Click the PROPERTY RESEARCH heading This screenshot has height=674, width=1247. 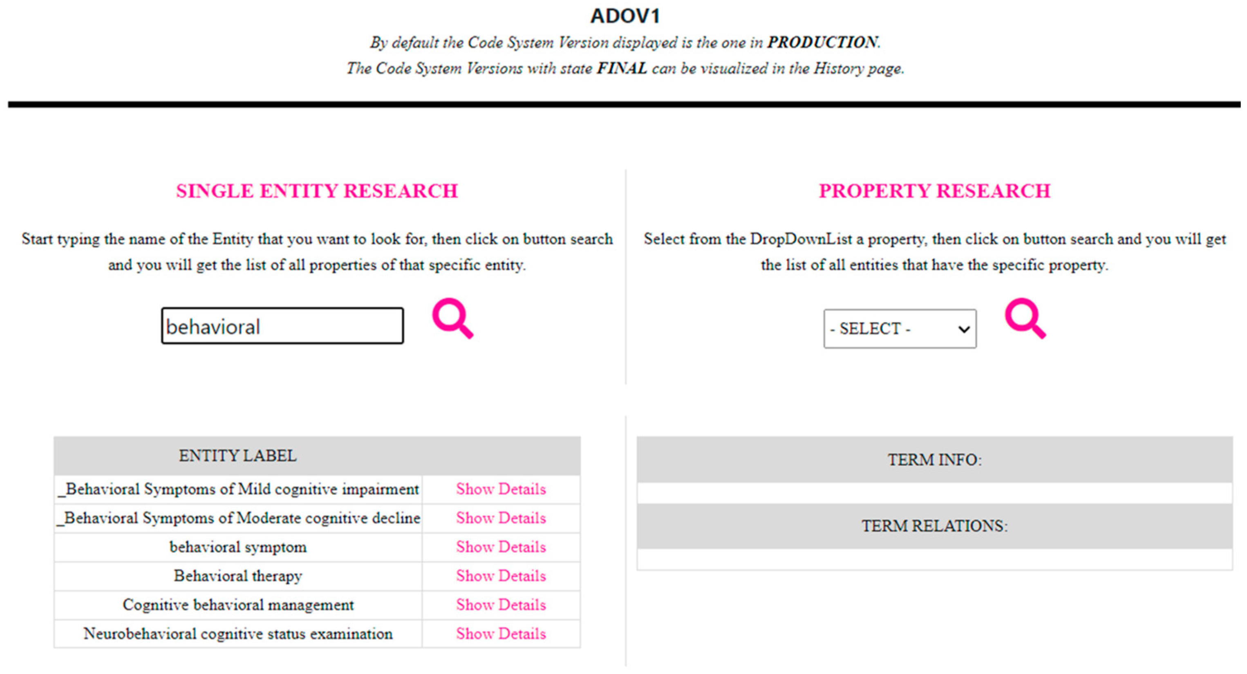pos(934,191)
